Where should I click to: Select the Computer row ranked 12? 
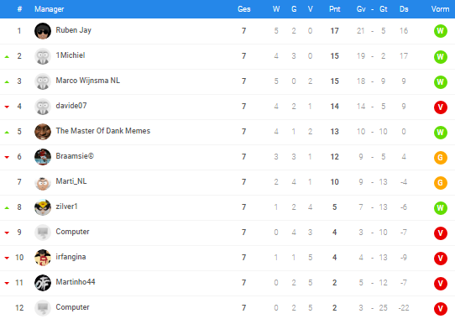(x=227, y=308)
